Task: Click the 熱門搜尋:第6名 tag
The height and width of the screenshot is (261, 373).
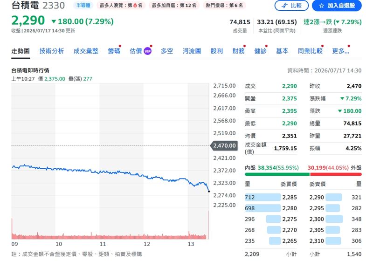Action: pos(224,5)
